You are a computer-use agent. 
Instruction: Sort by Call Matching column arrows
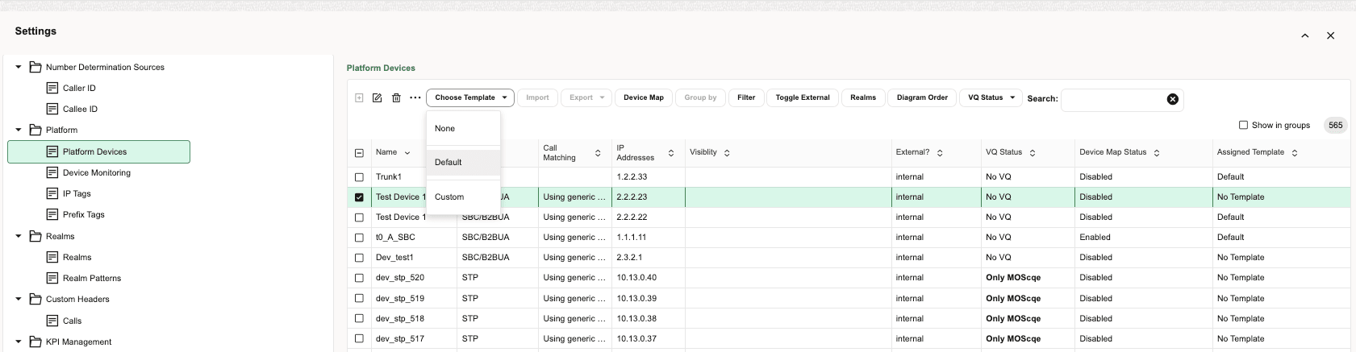point(598,153)
